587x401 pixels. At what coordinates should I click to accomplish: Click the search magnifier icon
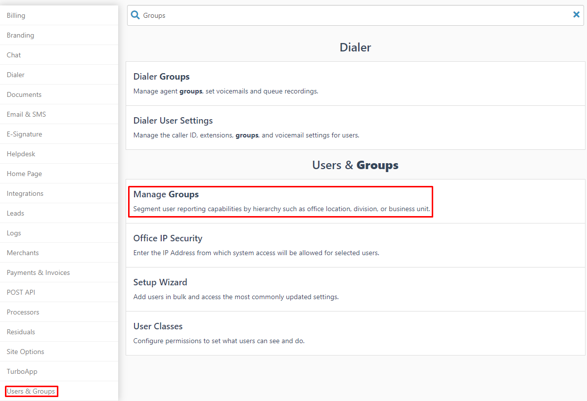(135, 15)
